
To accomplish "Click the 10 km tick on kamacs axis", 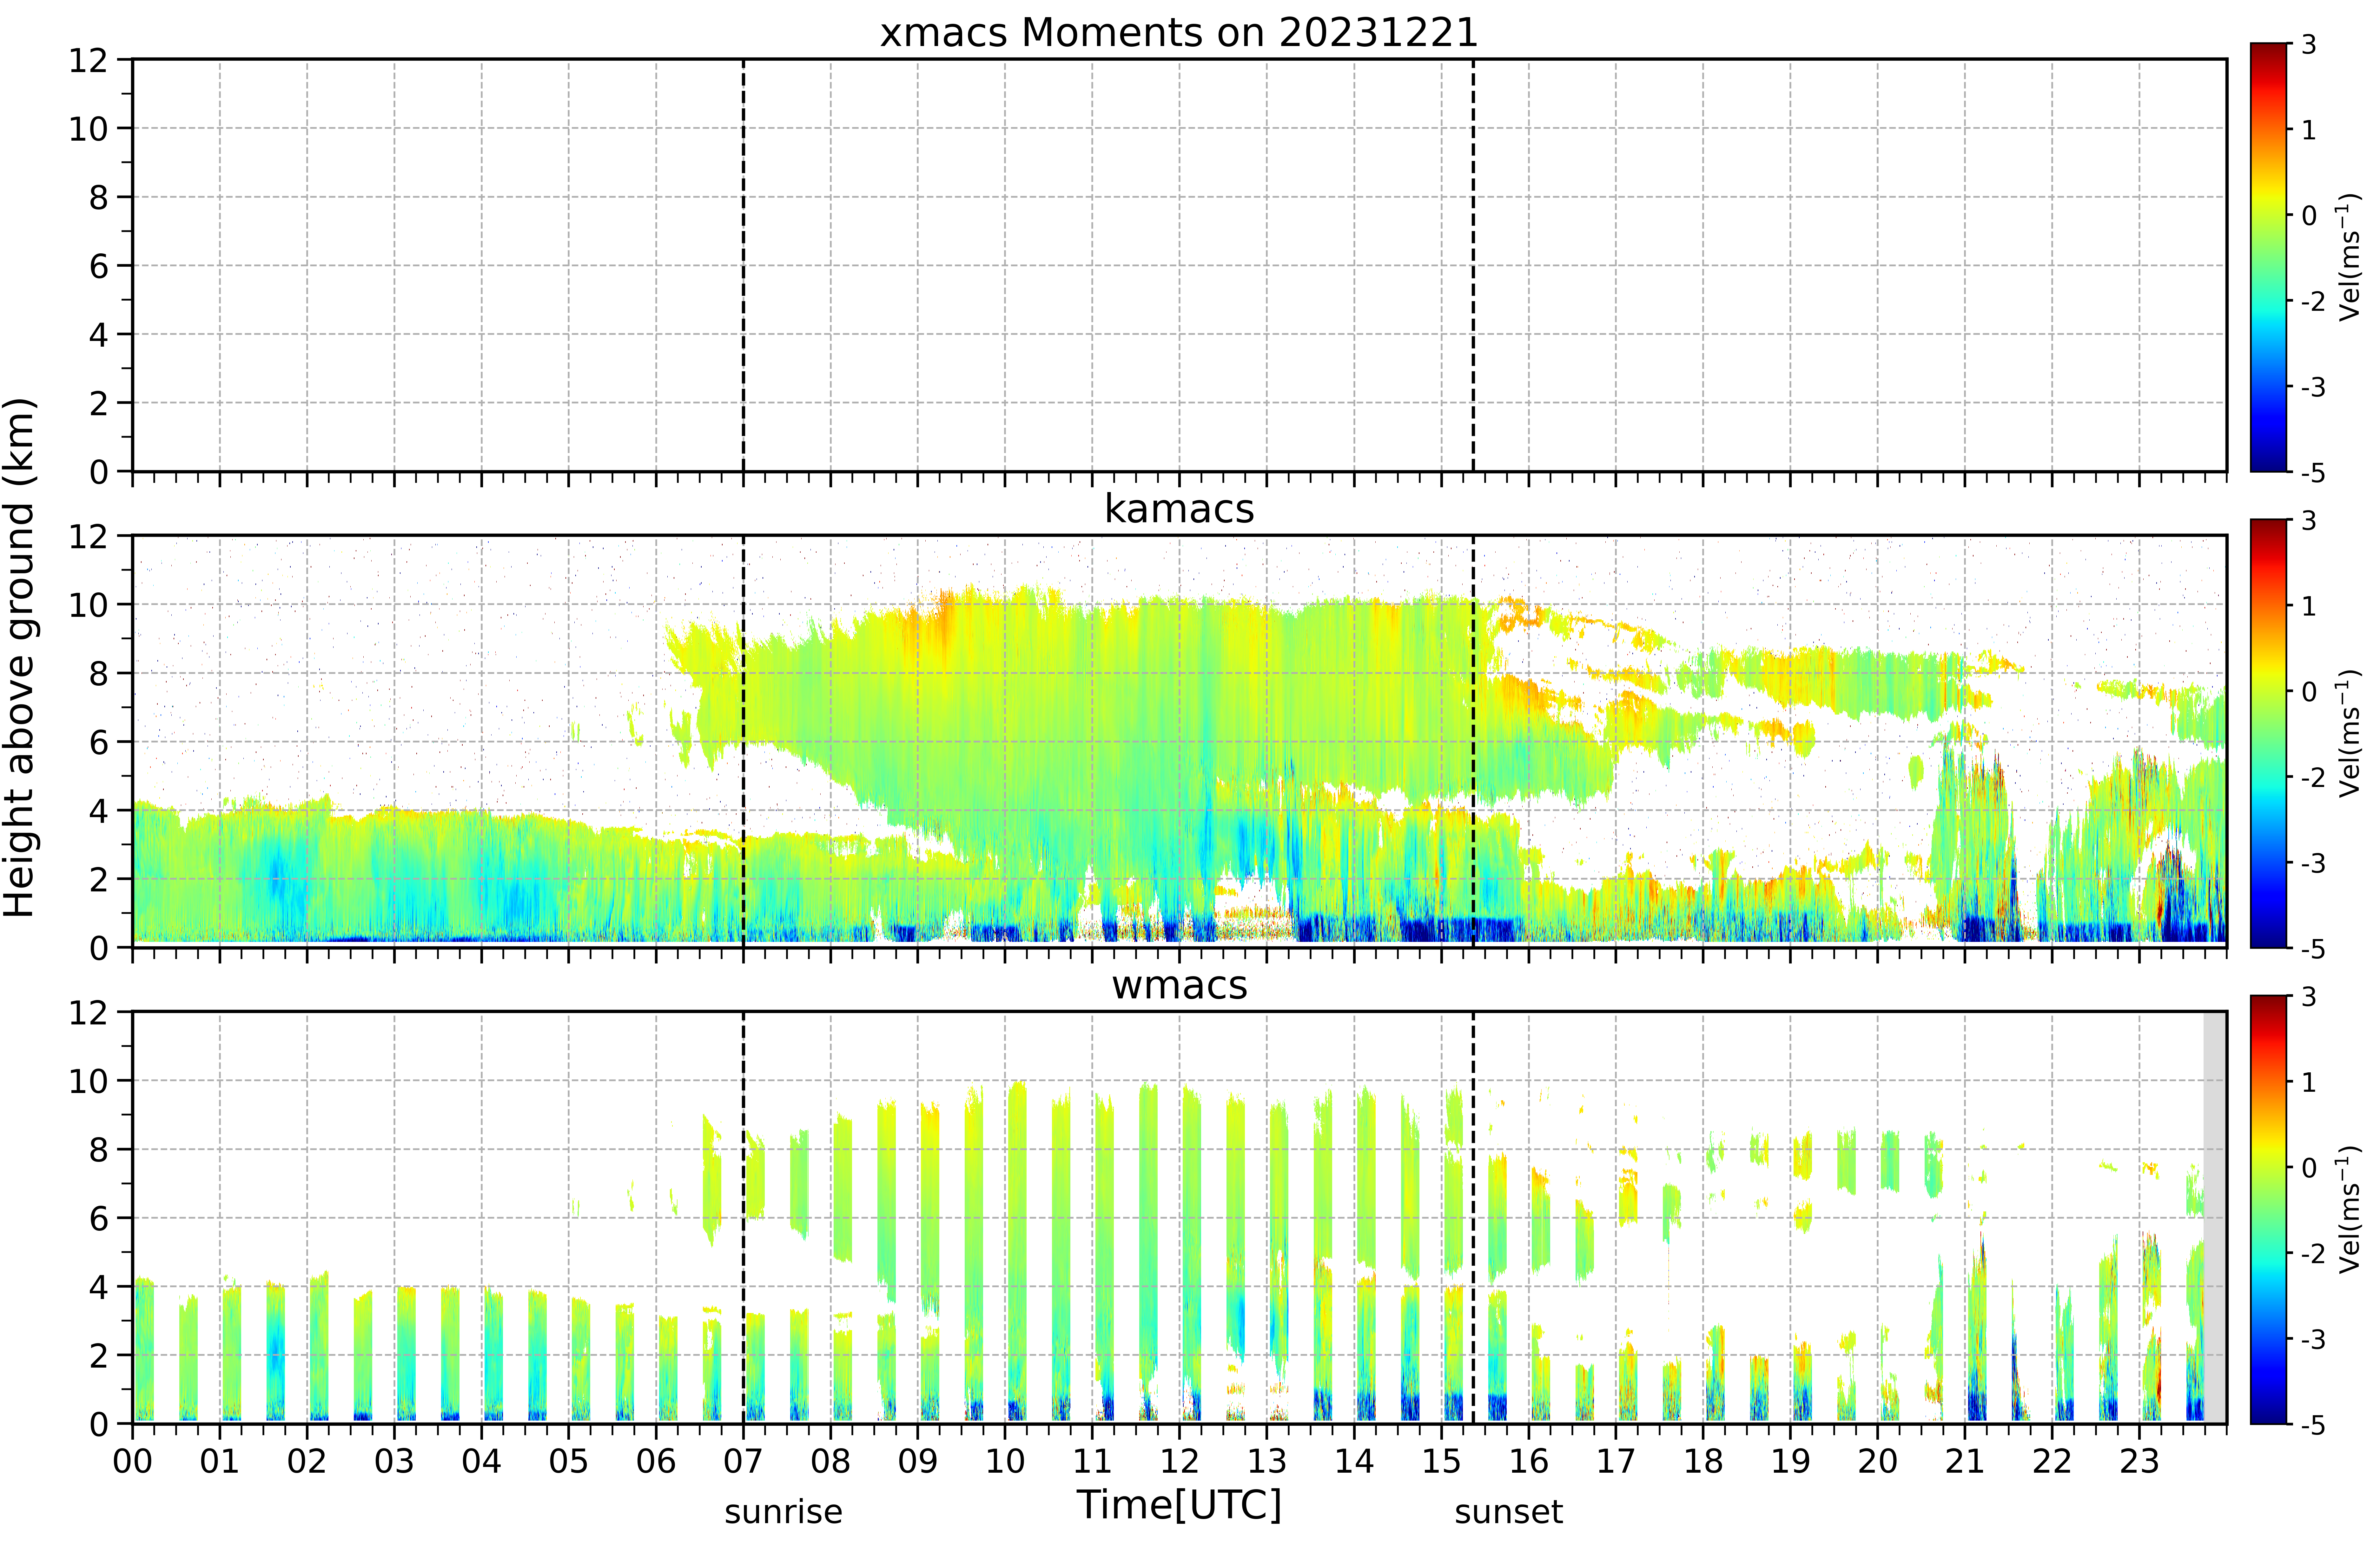I will [88, 604].
